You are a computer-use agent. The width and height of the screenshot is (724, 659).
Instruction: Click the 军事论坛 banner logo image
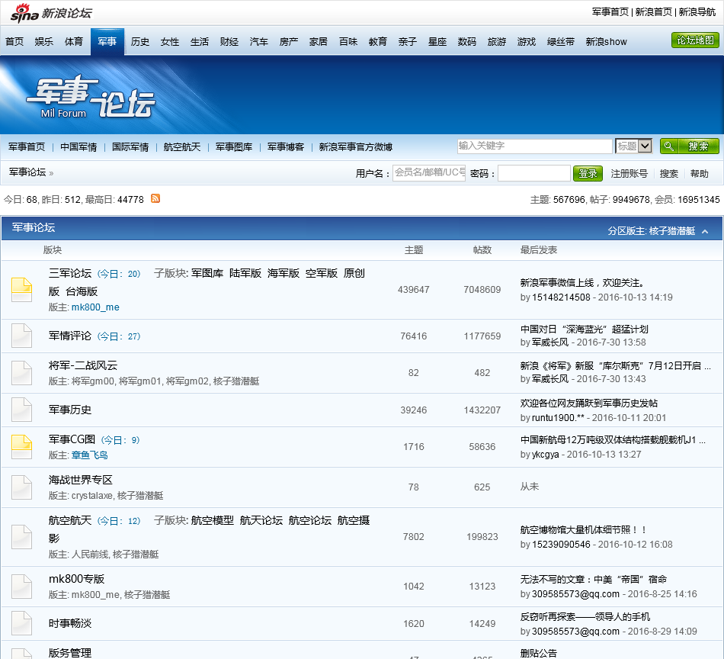click(90, 99)
